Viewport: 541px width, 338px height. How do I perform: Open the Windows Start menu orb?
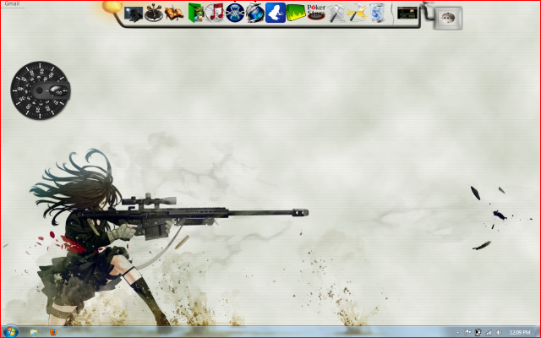click(x=10, y=331)
